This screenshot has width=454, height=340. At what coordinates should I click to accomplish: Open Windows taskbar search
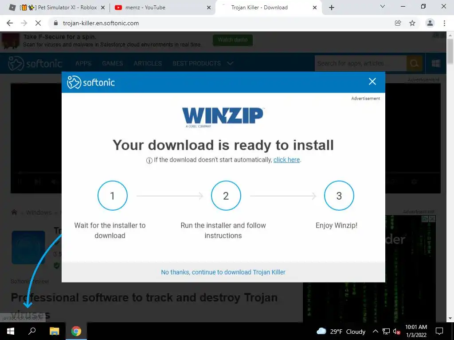[x=32, y=331]
